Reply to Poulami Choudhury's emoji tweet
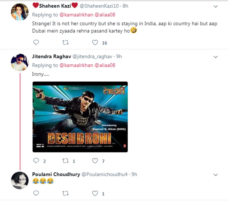228x201 pixels. pos(36,193)
